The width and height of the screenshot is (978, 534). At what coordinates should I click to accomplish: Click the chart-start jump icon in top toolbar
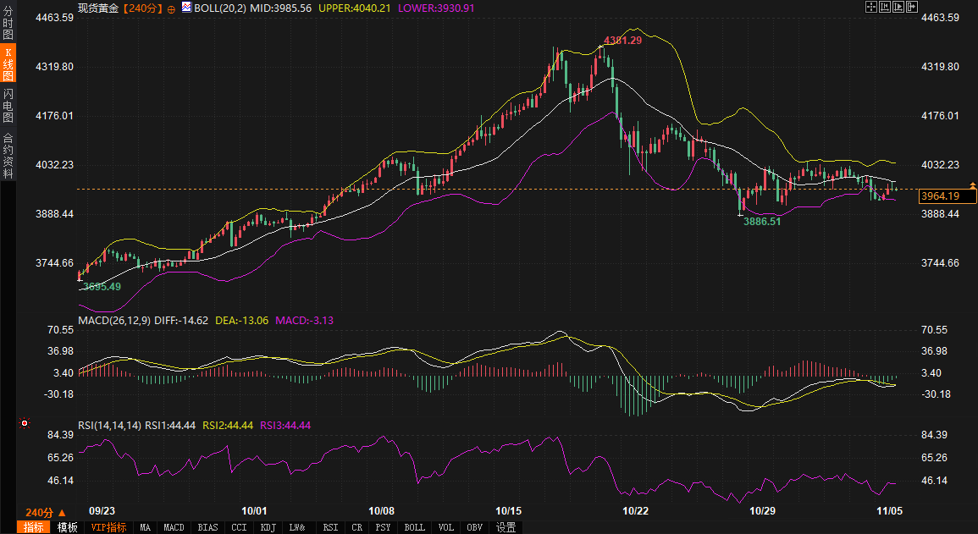coord(884,7)
